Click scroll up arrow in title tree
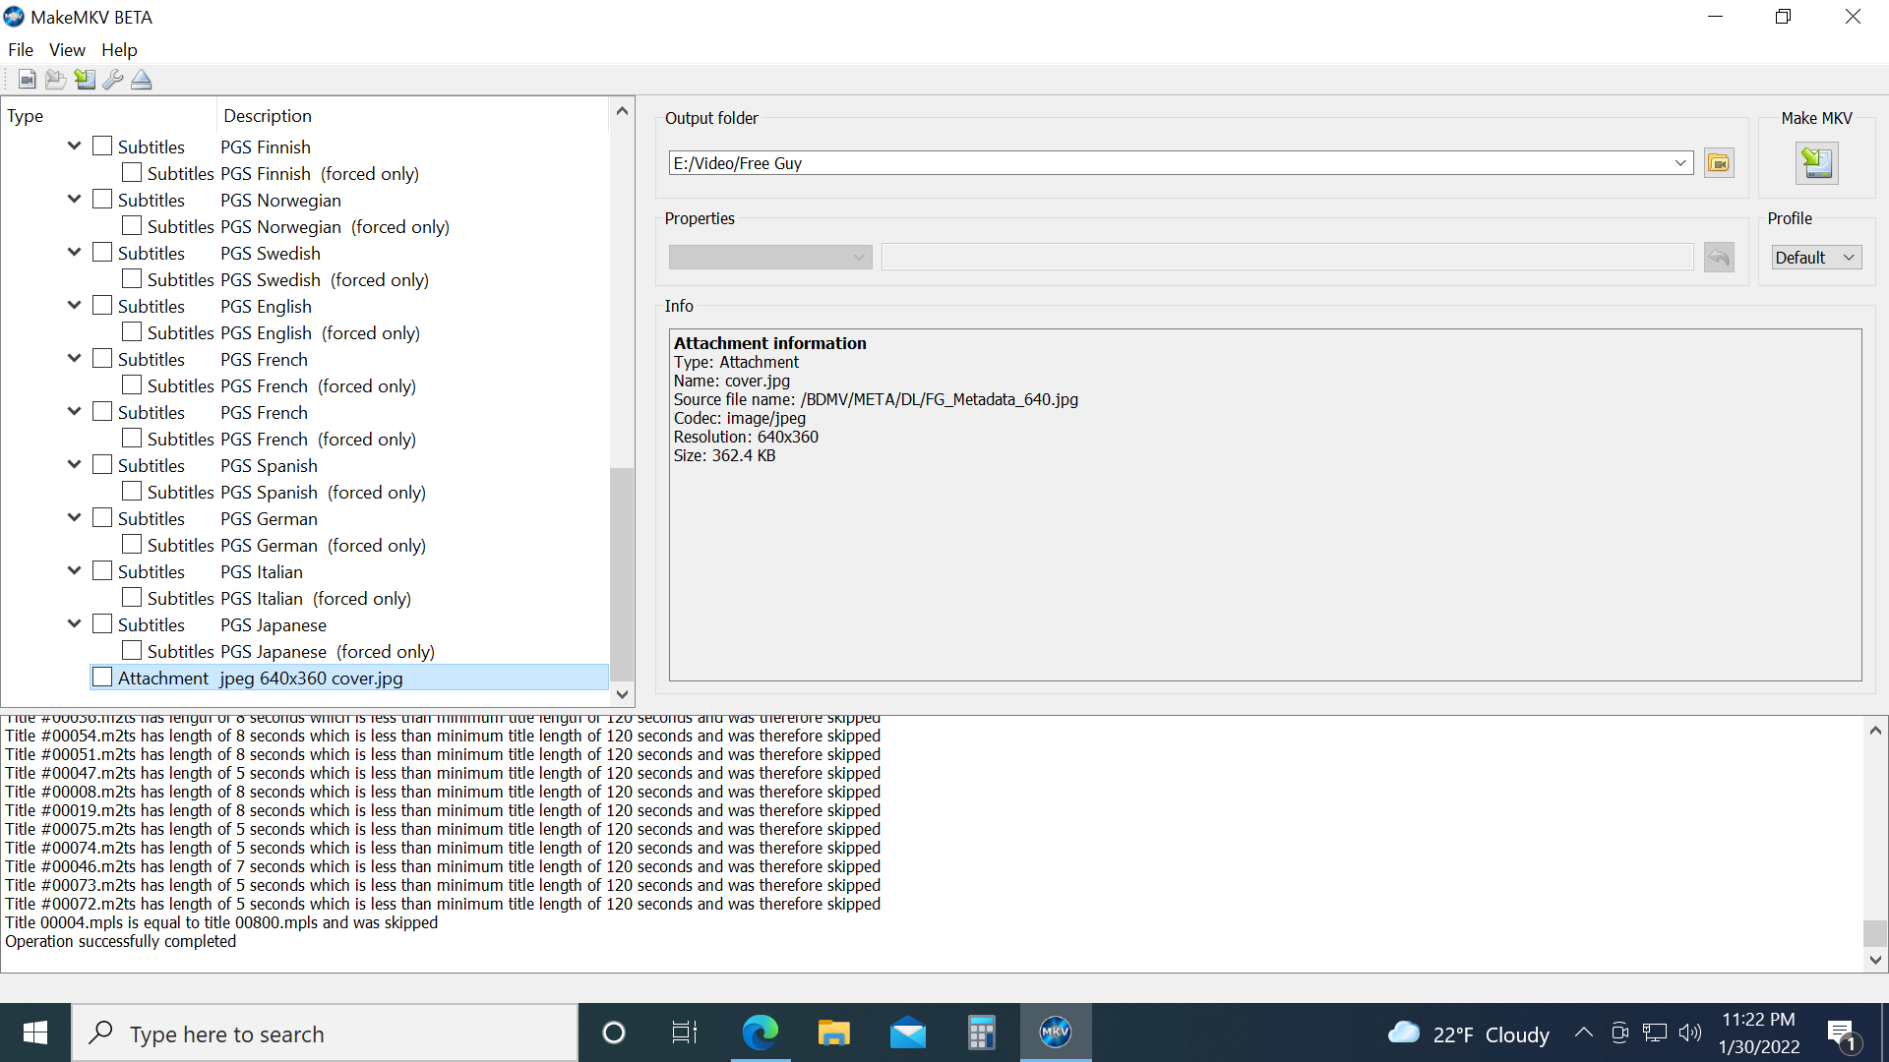Screen dimensions: 1889x1062 (x=622, y=111)
